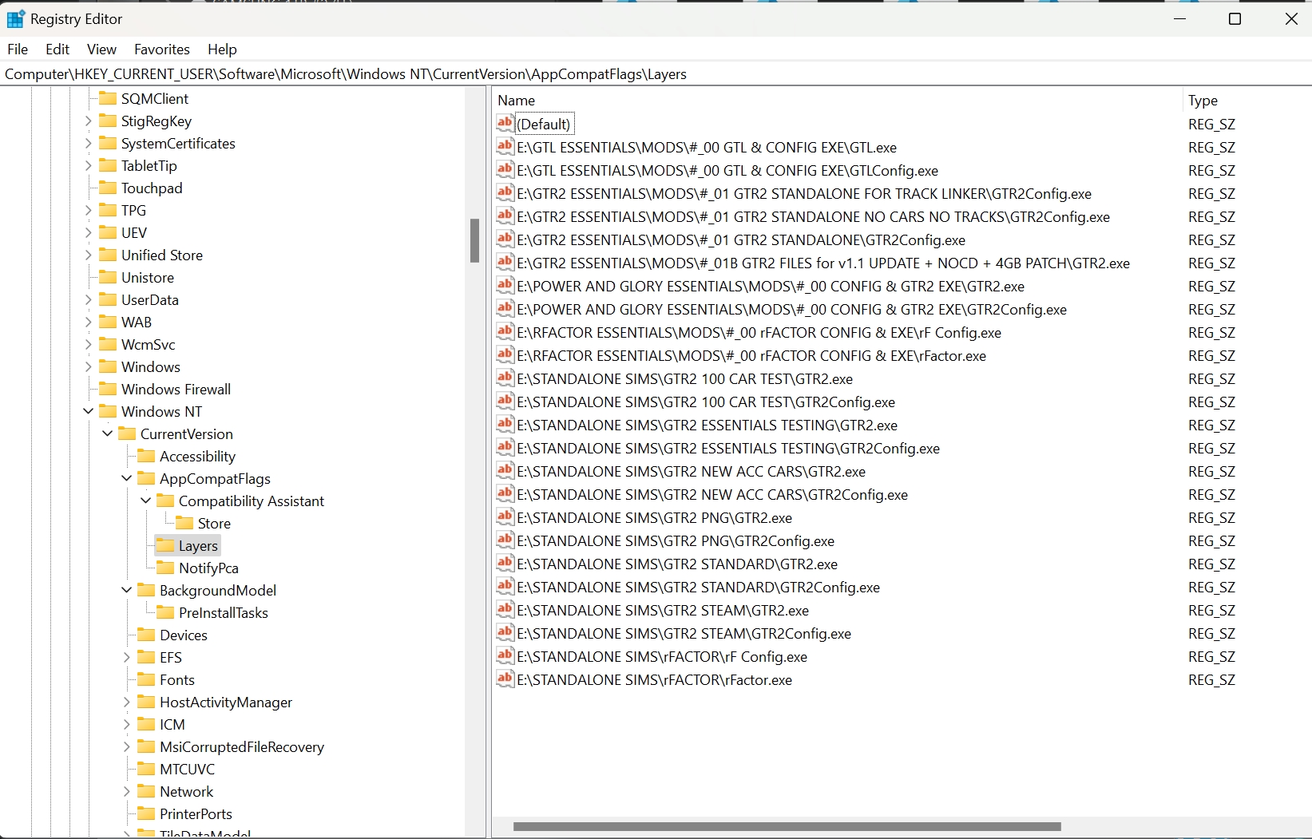
Task: Click the icon of POWER AND GLORY GTR2.exe value
Action: click(x=505, y=285)
